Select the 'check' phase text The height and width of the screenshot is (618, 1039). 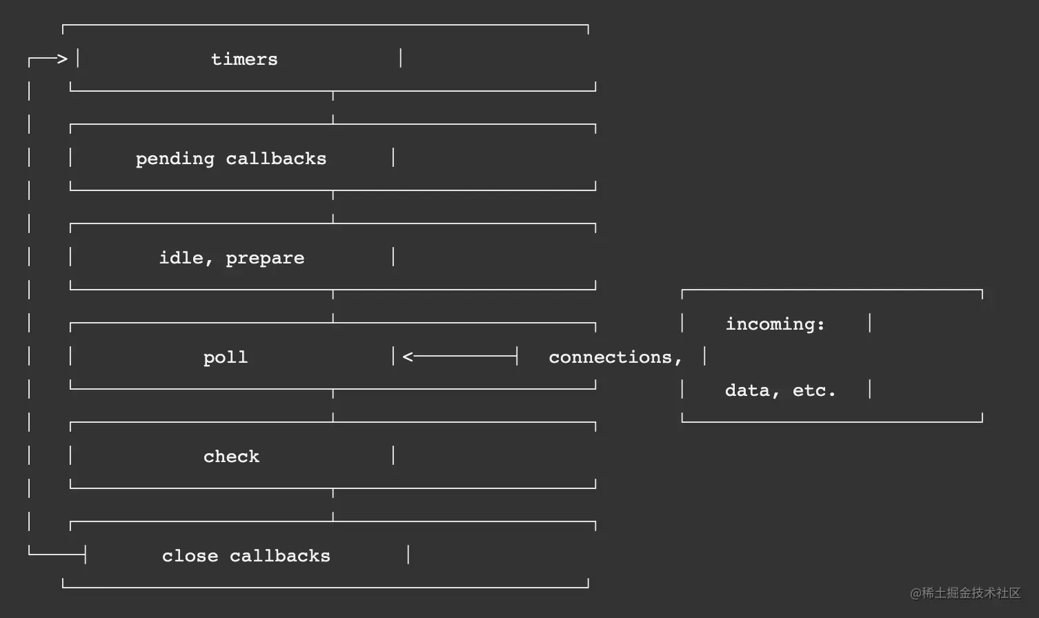232,457
